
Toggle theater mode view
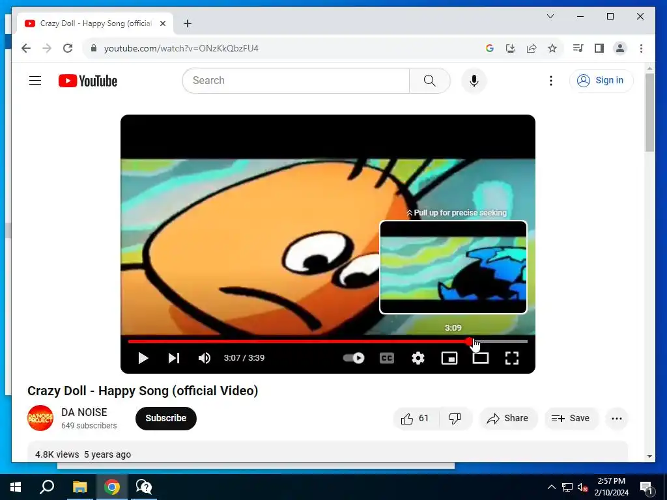[x=481, y=358]
